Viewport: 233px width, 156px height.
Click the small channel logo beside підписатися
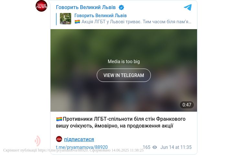click(59, 139)
